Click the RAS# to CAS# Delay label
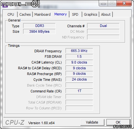Screen dimensions: 134x129 click(x=40, y=68)
